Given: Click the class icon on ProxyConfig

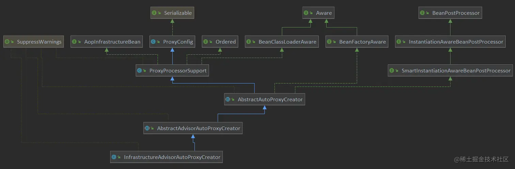Looking at the screenshot, I should [x=153, y=42].
